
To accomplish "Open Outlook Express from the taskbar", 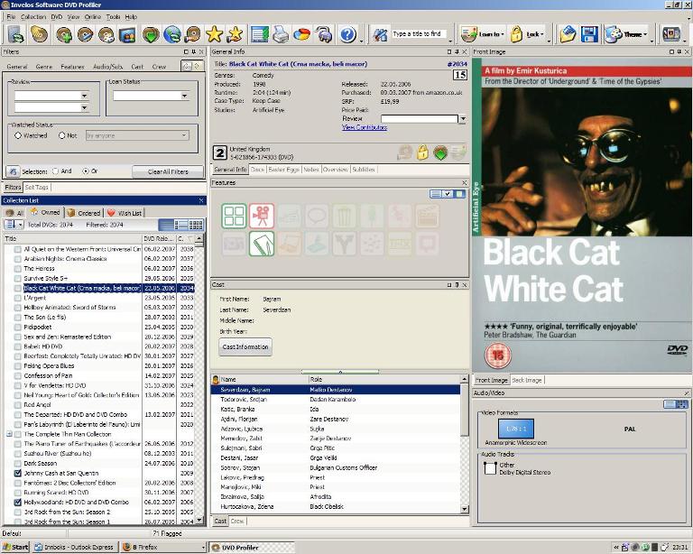I will 75,547.
